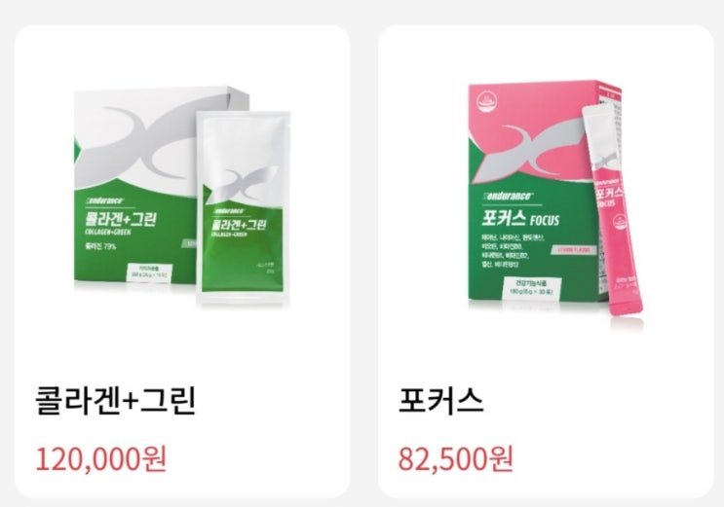
Task: Click the 콜라겐+그린 product title
Action: coord(116,400)
